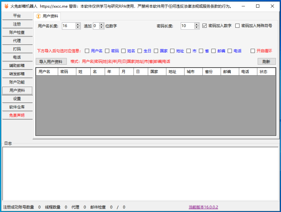Open the 当前版本16.0.0.2 link
The image size is (281, 212).
pyautogui.click(x=203, y=207)
